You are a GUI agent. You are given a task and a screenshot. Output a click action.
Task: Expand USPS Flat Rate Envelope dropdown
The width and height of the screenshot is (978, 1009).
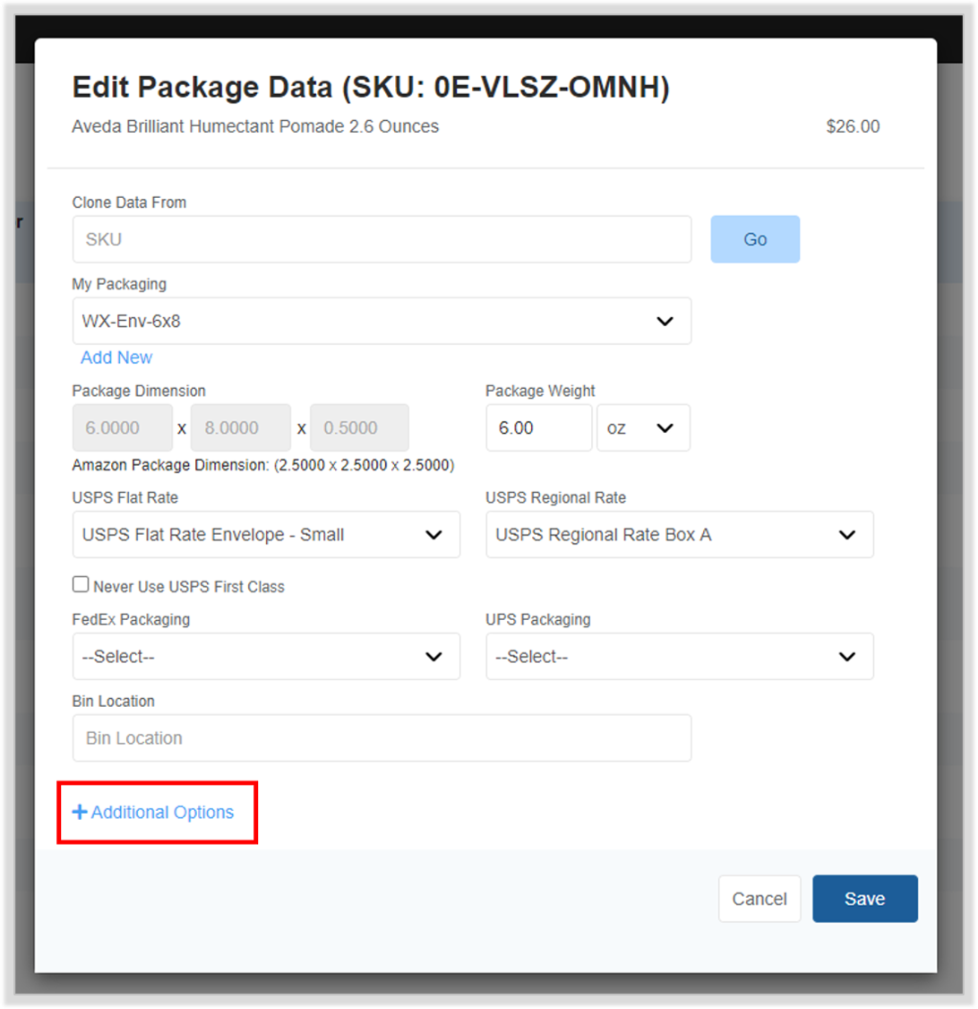coord(266,535)
